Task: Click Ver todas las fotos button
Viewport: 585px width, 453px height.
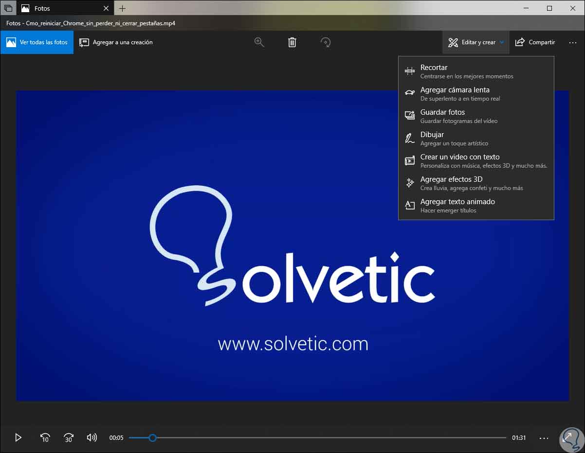Action: coord(37,42)
